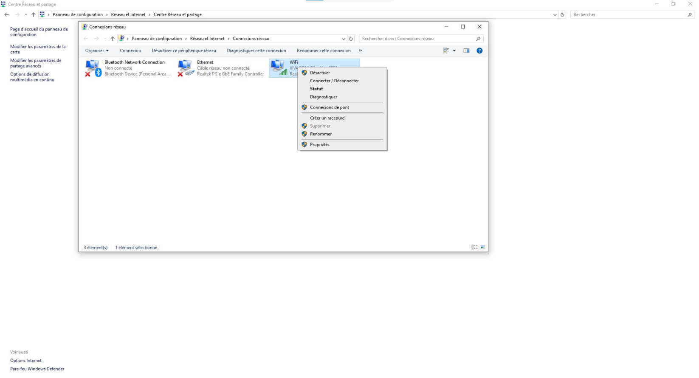Minimize the Connexions réseau window
699x378 pixels.
(446, 27)
